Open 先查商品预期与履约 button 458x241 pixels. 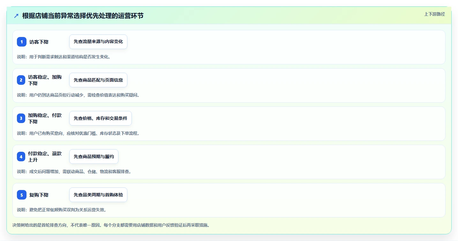[94, 157]
